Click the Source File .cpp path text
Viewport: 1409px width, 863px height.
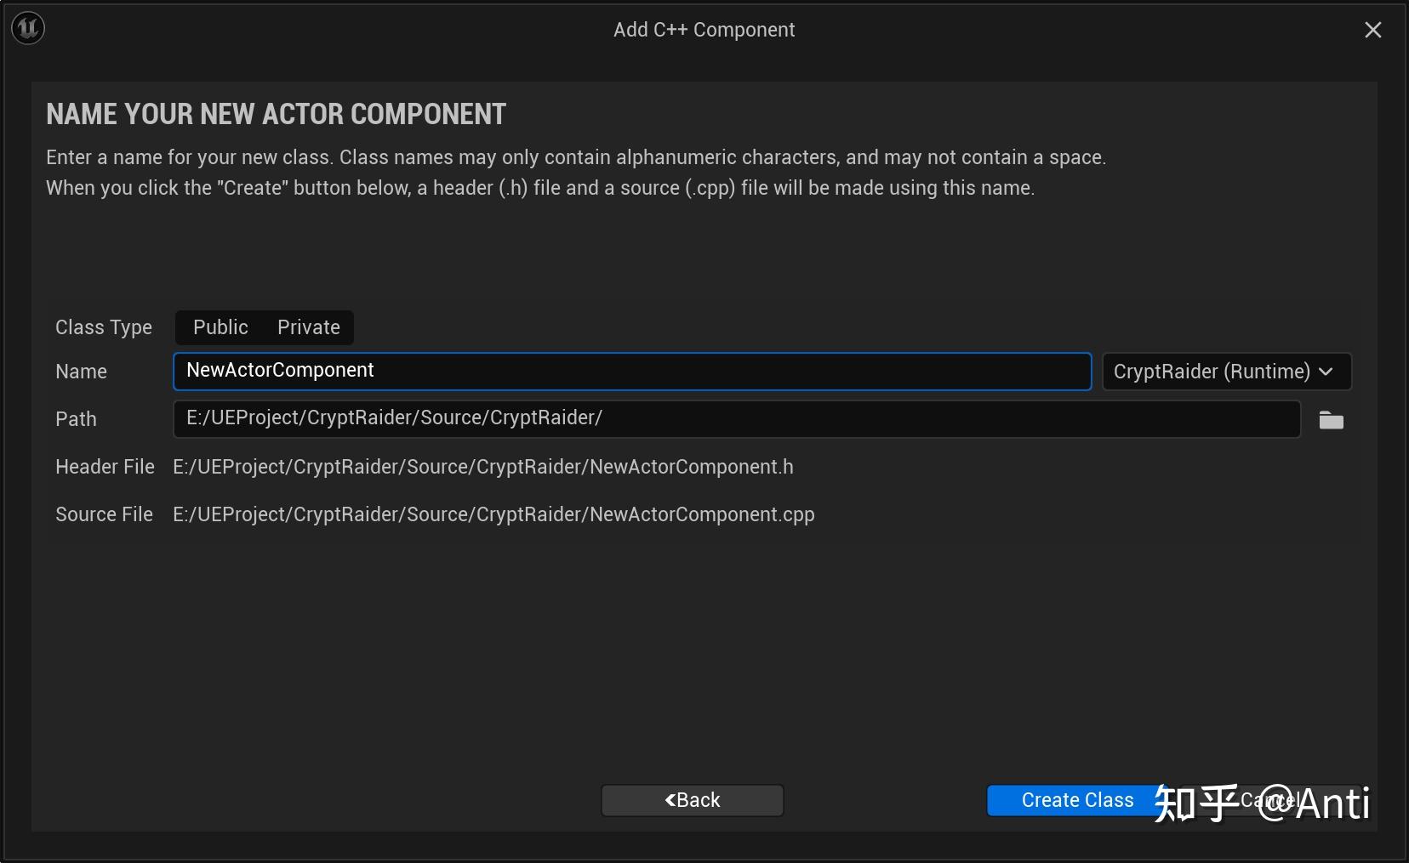click(x=493, y=514)
